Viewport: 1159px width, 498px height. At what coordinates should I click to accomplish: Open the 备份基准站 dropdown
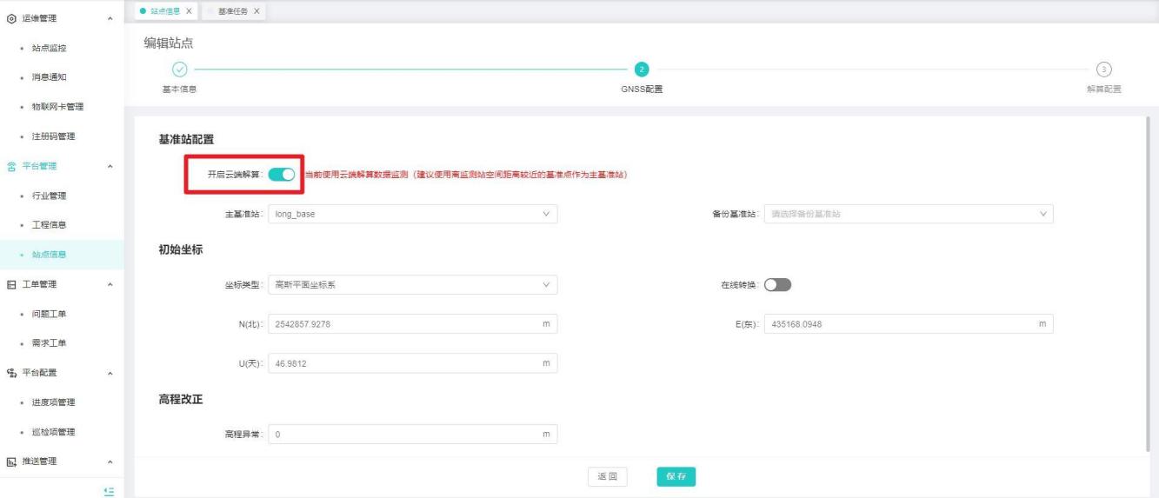click(908, 214)
